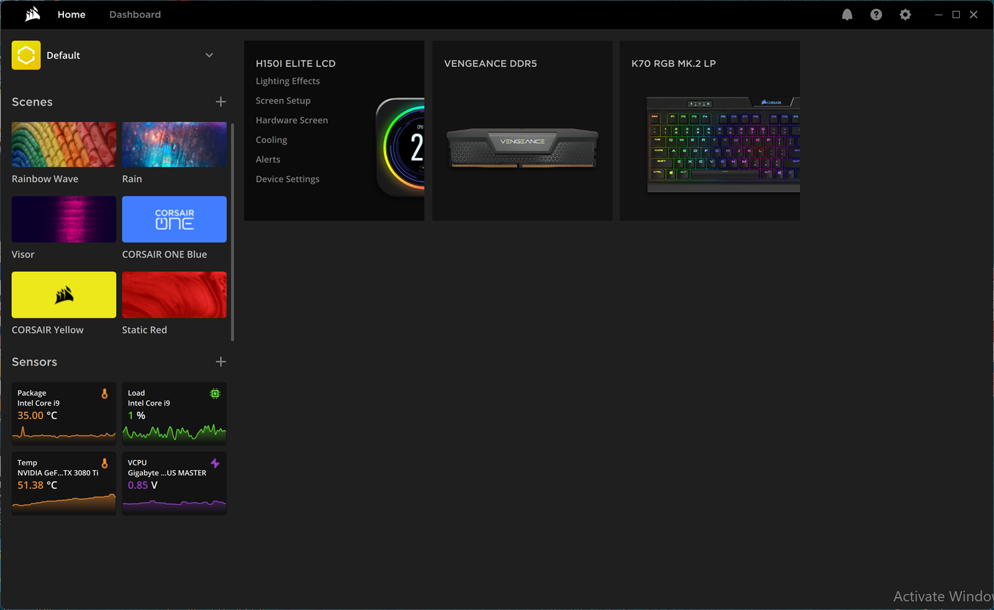Open the Load Intel Core i9 sensor
This screenshot has width=994, height=610.
[175, 413]
